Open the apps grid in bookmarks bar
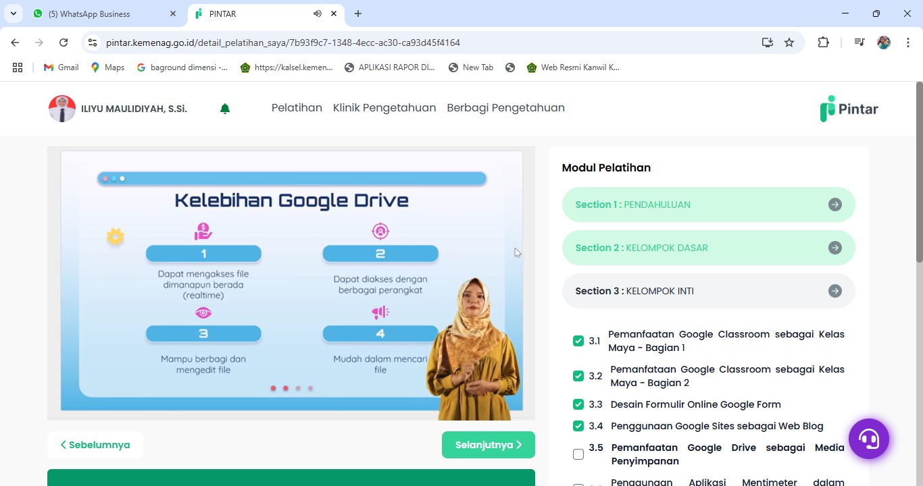923x486 pixels. (18, 67)
